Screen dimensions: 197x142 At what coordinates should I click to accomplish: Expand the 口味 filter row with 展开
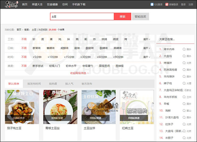point(147,48)
